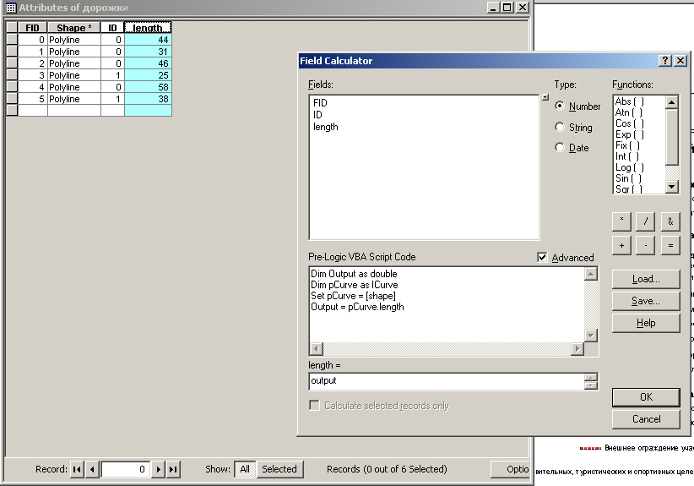This screenshot has width=694, height=486.
Task: Toggle Calculate selected records only checkbox
Action: (x=314, y=406)
